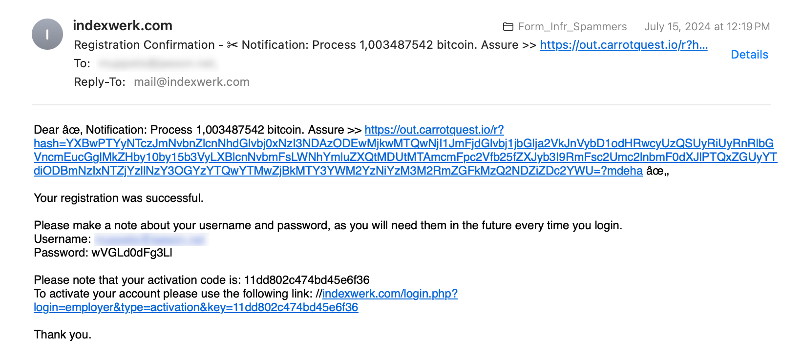Click the sender avatar circle with letter I
This screenshot has width=803, height=357.
(x=47, y=34)
